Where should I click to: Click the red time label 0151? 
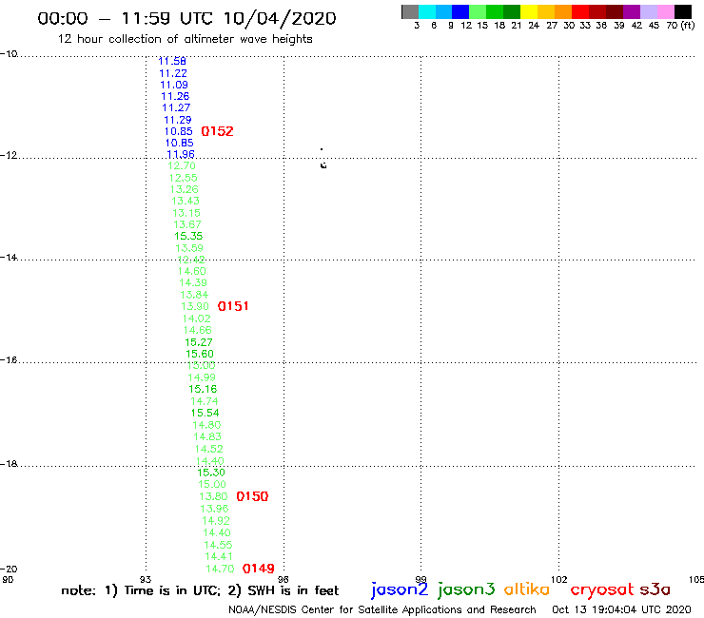point(233,306)
